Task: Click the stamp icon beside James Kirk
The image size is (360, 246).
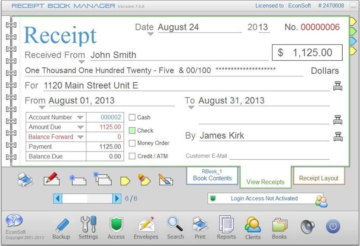Action: [338, 137]
